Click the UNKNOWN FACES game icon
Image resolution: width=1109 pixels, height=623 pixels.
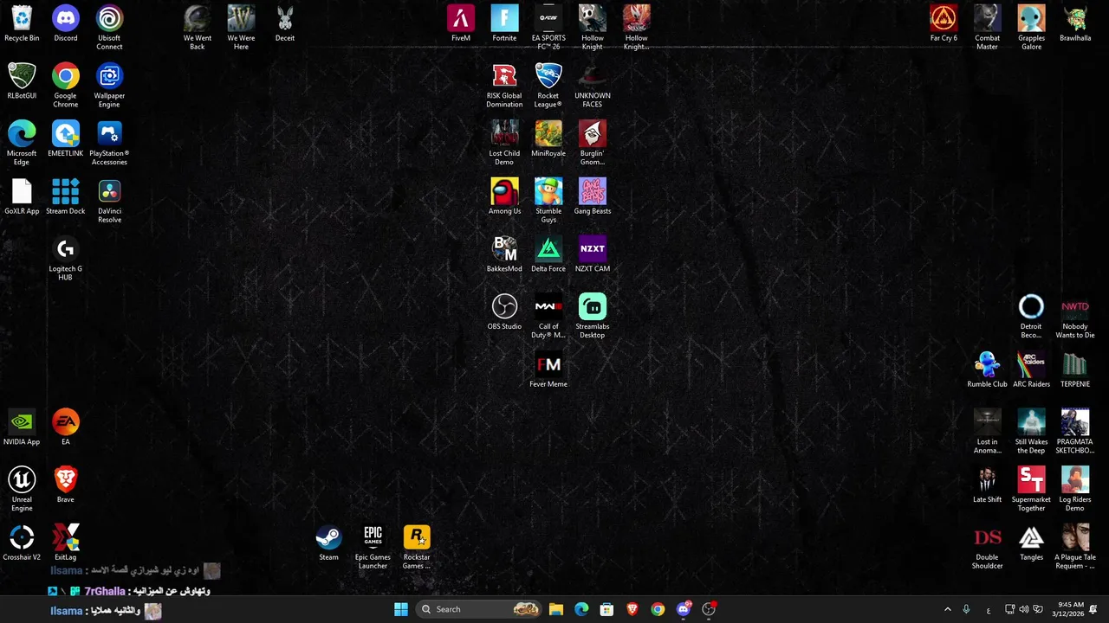coord(593,86)
